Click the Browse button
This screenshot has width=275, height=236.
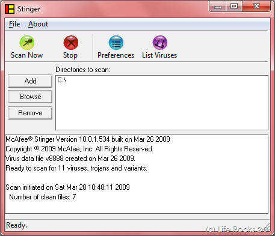[x=30, y=97]
